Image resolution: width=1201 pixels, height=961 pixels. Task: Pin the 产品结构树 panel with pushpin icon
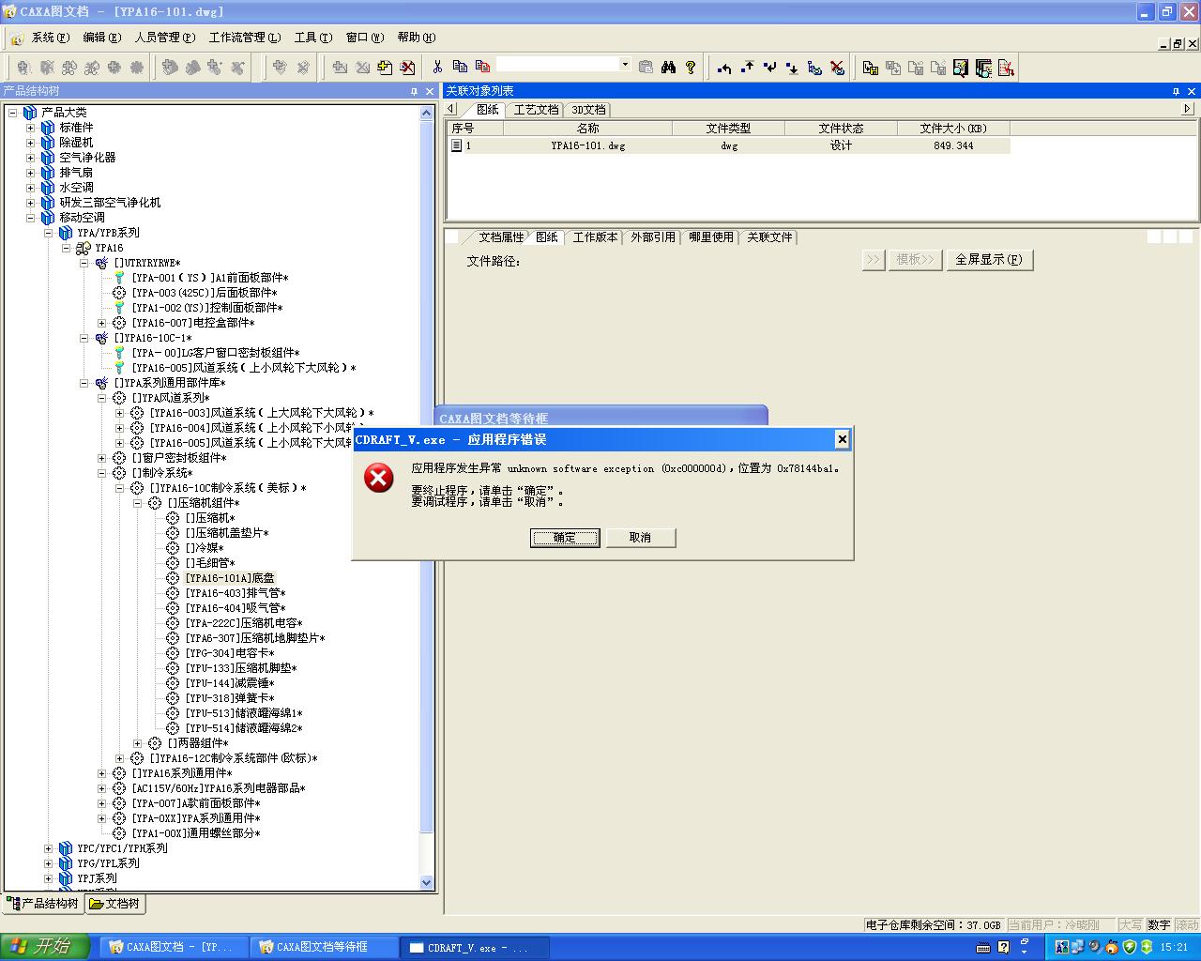[x=414, y=91]
